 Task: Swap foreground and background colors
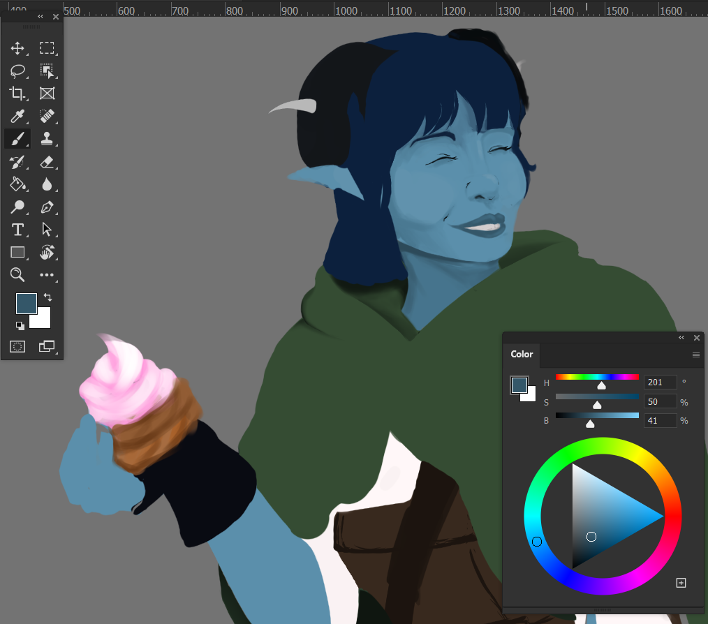(48, 297)
